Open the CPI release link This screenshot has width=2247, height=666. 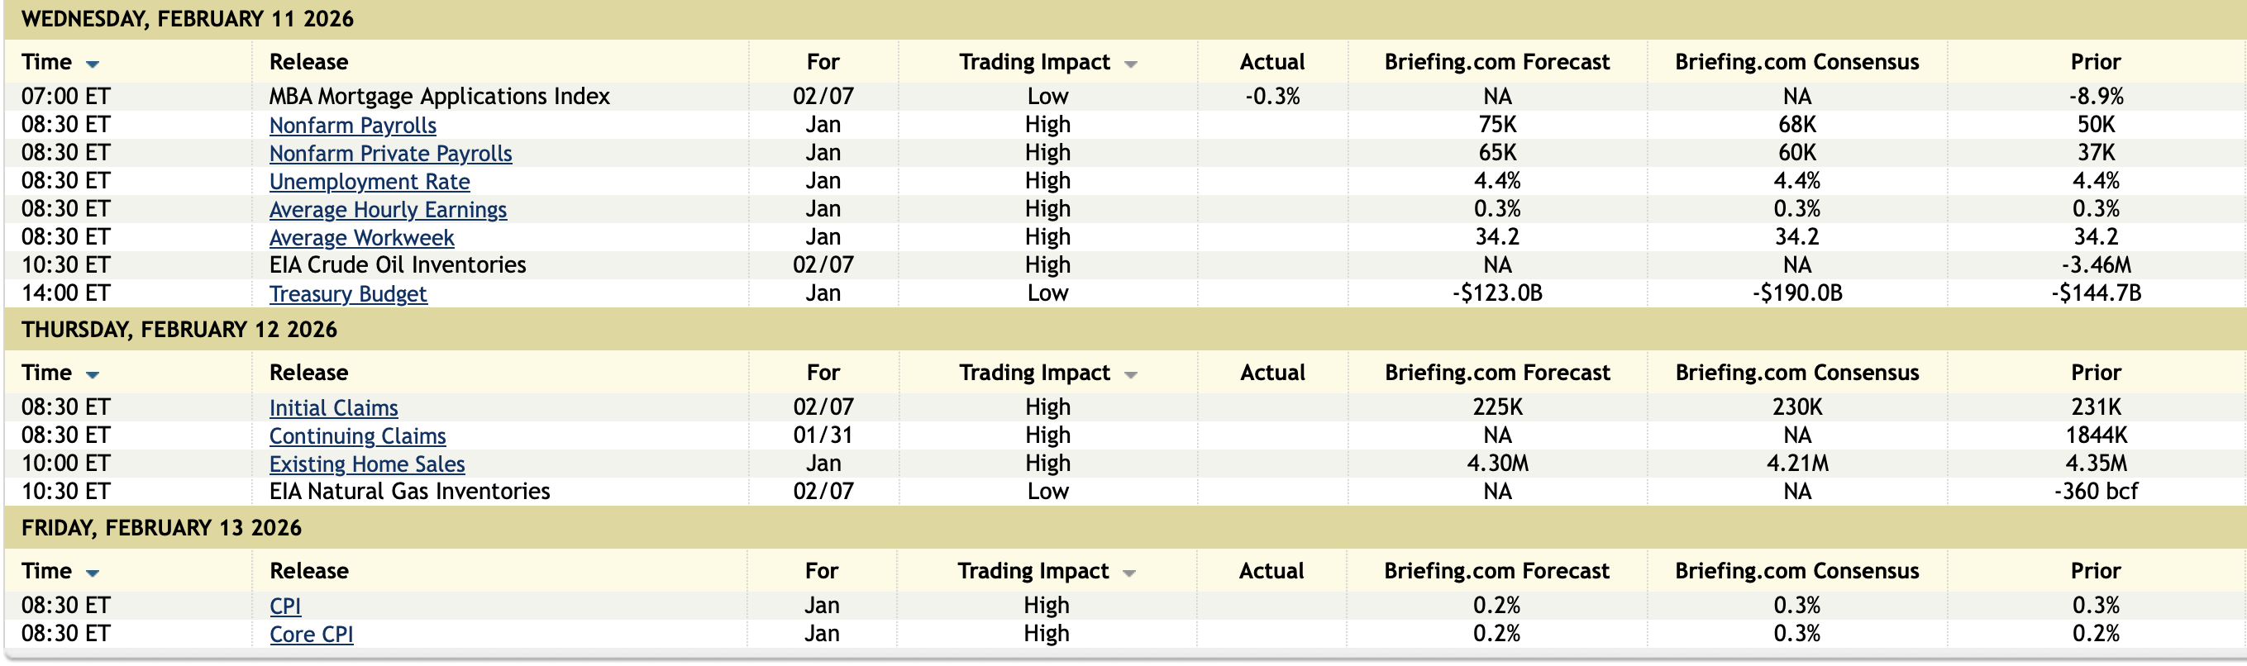coord(285,606)
